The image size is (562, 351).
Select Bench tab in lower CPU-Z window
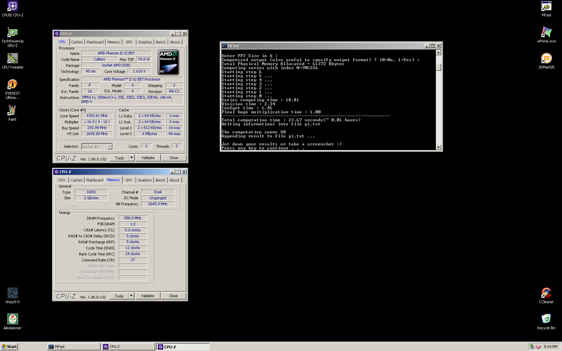pos(161,180)
